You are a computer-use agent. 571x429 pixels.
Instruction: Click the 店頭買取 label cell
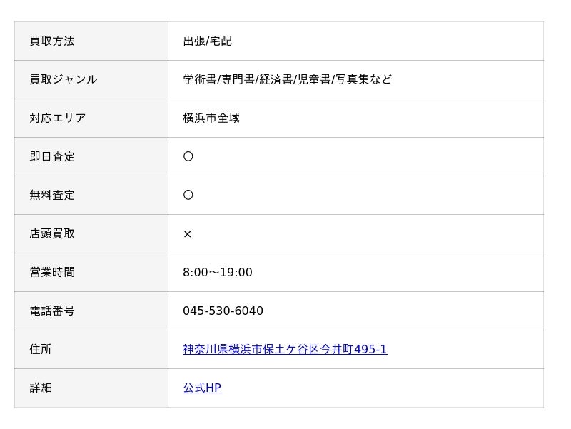(x=52, y=233)
